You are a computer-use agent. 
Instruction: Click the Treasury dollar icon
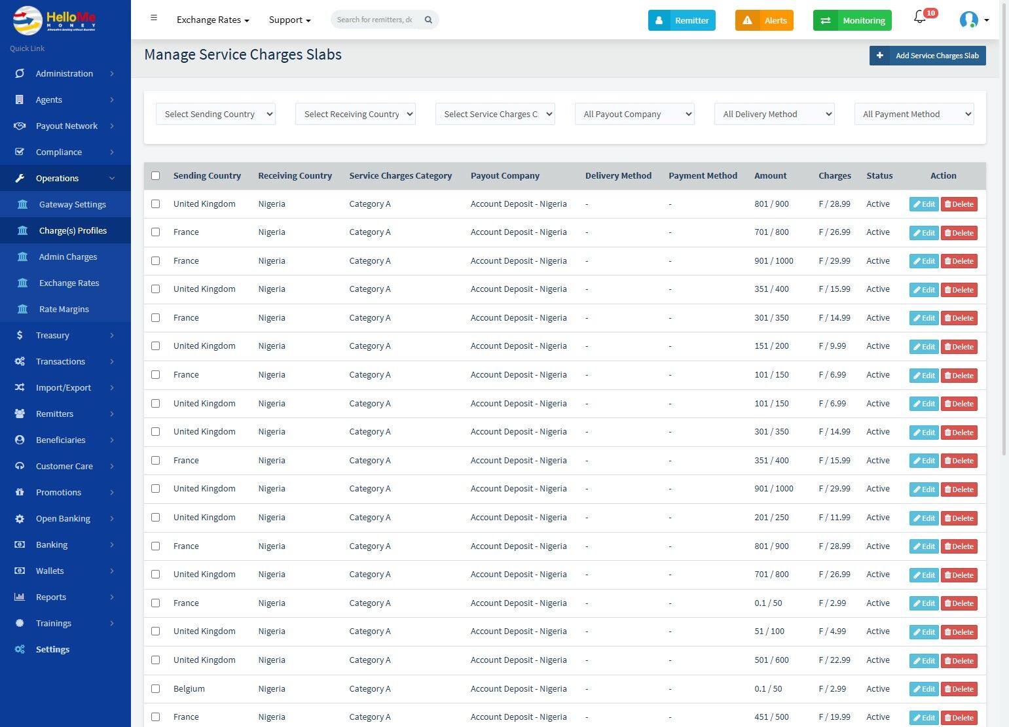pos(20,335)
